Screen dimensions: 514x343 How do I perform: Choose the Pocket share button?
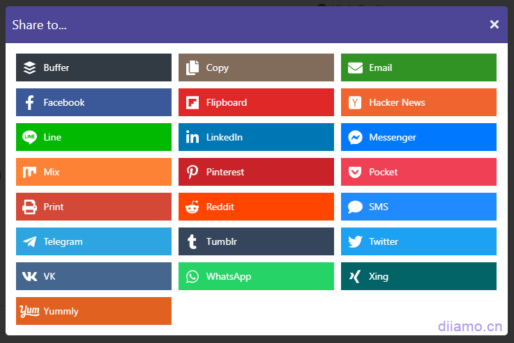point(418,172)
